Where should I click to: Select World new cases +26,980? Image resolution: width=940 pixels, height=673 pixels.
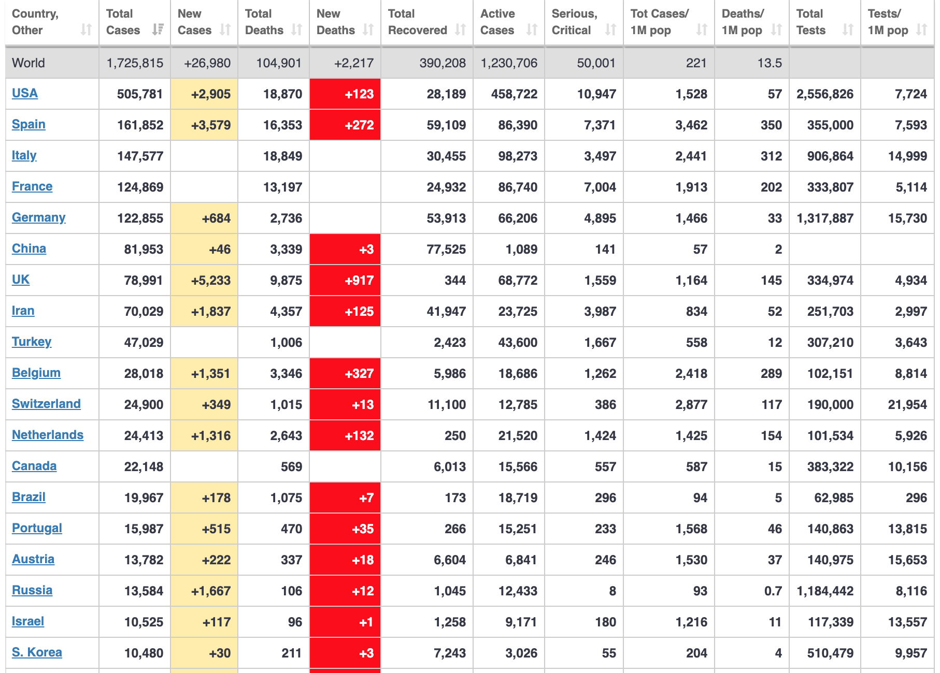(207, 63)
